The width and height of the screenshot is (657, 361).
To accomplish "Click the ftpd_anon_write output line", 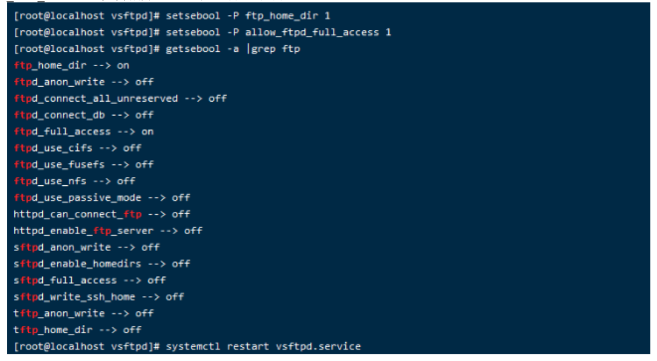I will 83,82.
